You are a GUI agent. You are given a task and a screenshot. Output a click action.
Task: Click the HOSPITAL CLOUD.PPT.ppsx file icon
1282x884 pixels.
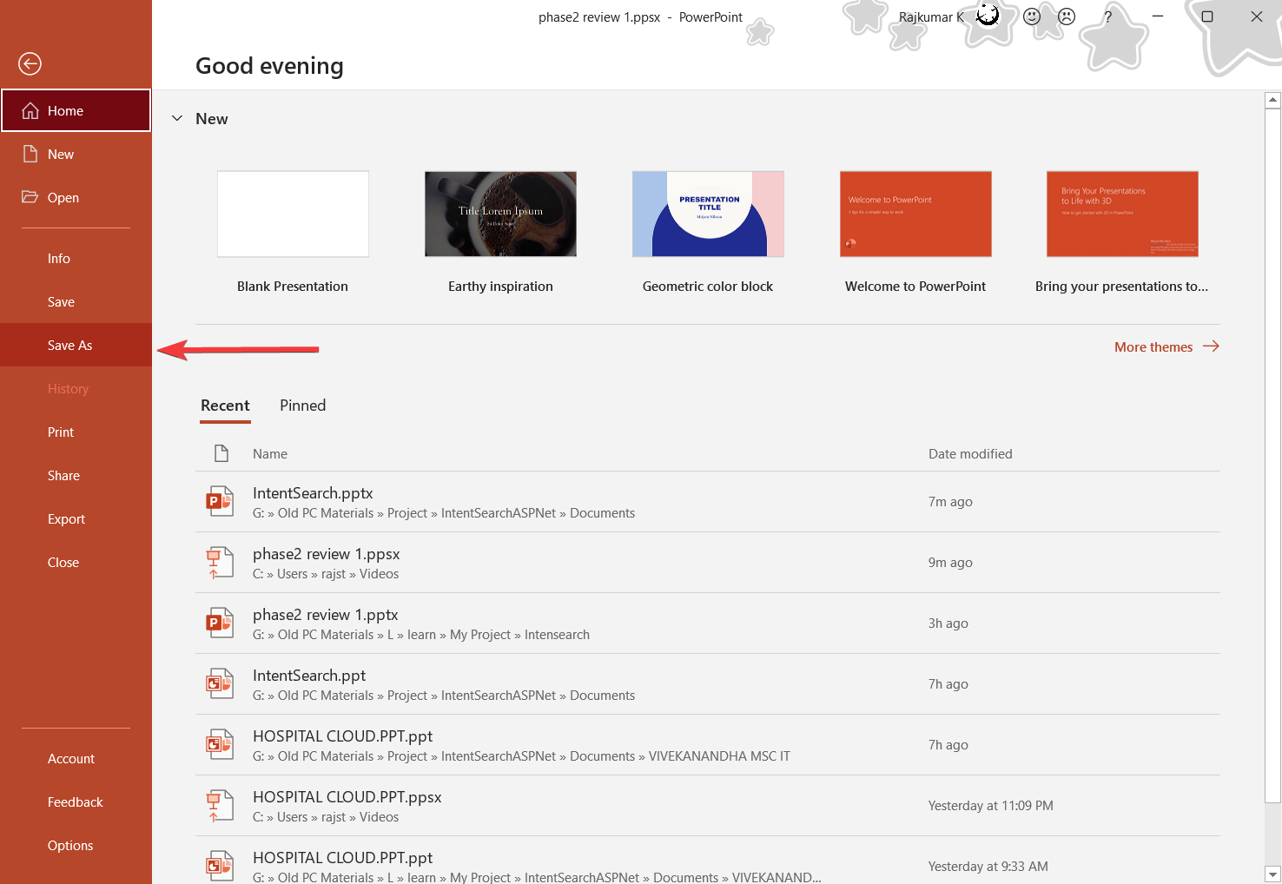pyautogui.click(x=220, y=806)
